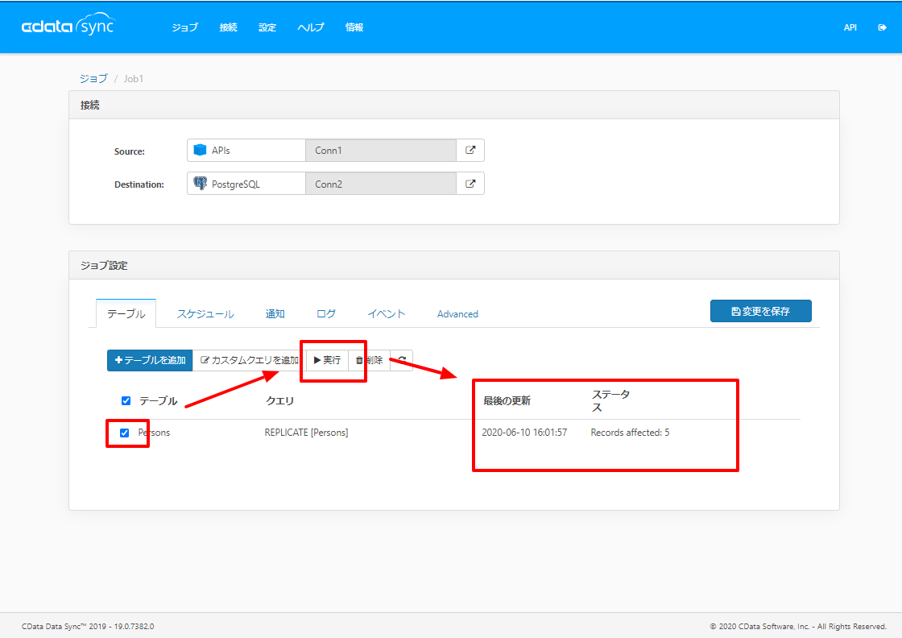Click the ステータス column header
Screen dimensions: 902x638
[611, 401]
